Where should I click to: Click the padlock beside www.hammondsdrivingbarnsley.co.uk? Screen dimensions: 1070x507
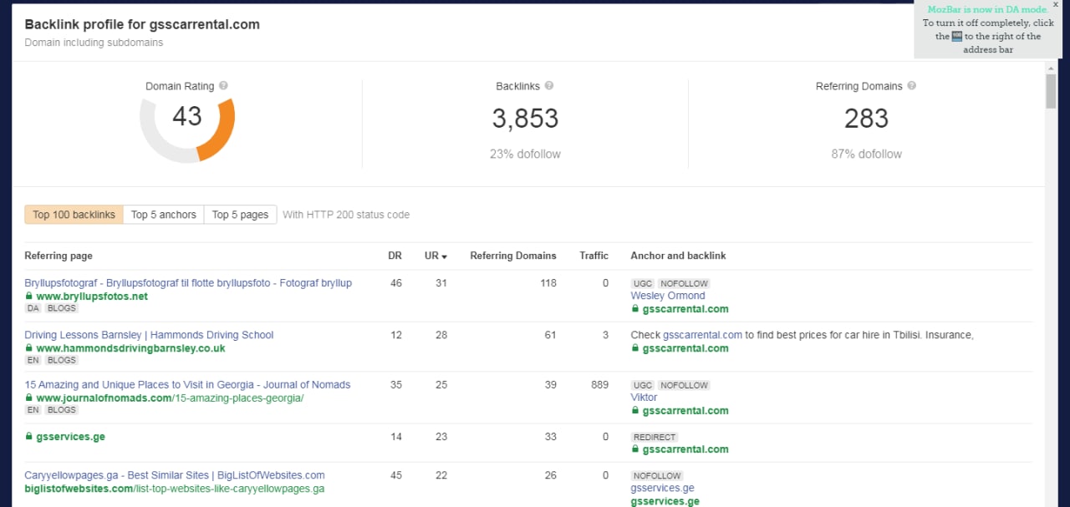29,348
